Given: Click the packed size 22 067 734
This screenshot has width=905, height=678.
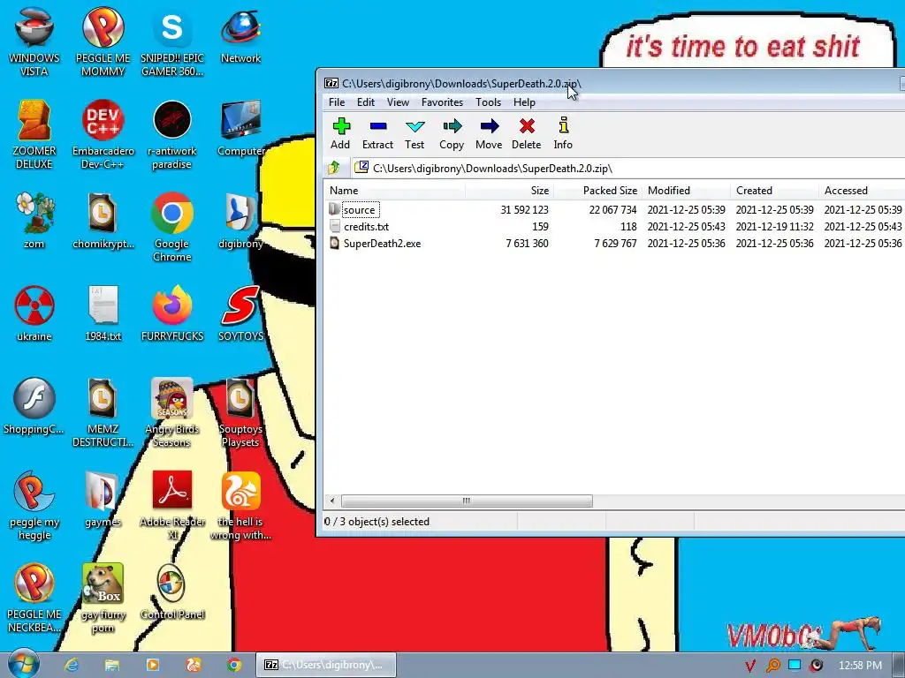Looking at the screenshot, I should (612, 210).
